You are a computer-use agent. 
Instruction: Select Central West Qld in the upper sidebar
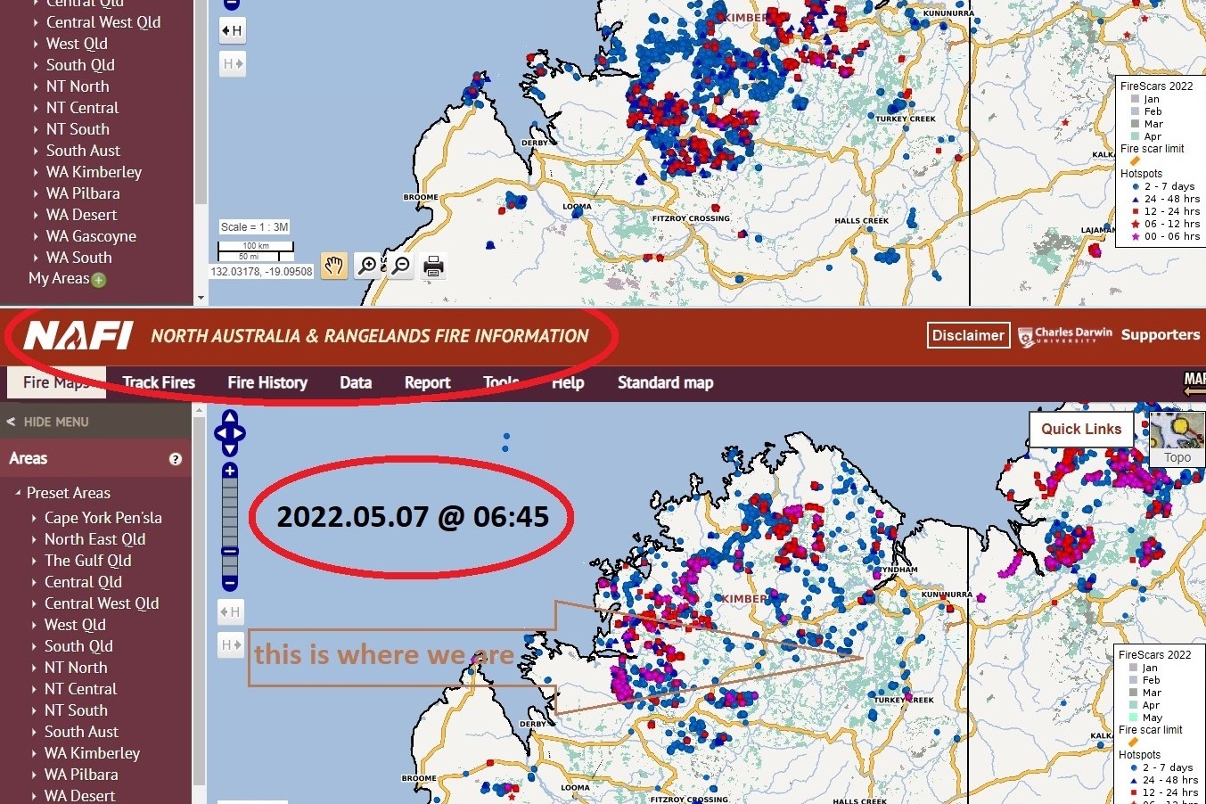103,22
